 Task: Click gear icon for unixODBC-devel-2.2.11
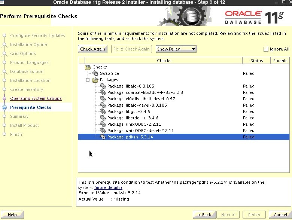click(x=103, y=131)
